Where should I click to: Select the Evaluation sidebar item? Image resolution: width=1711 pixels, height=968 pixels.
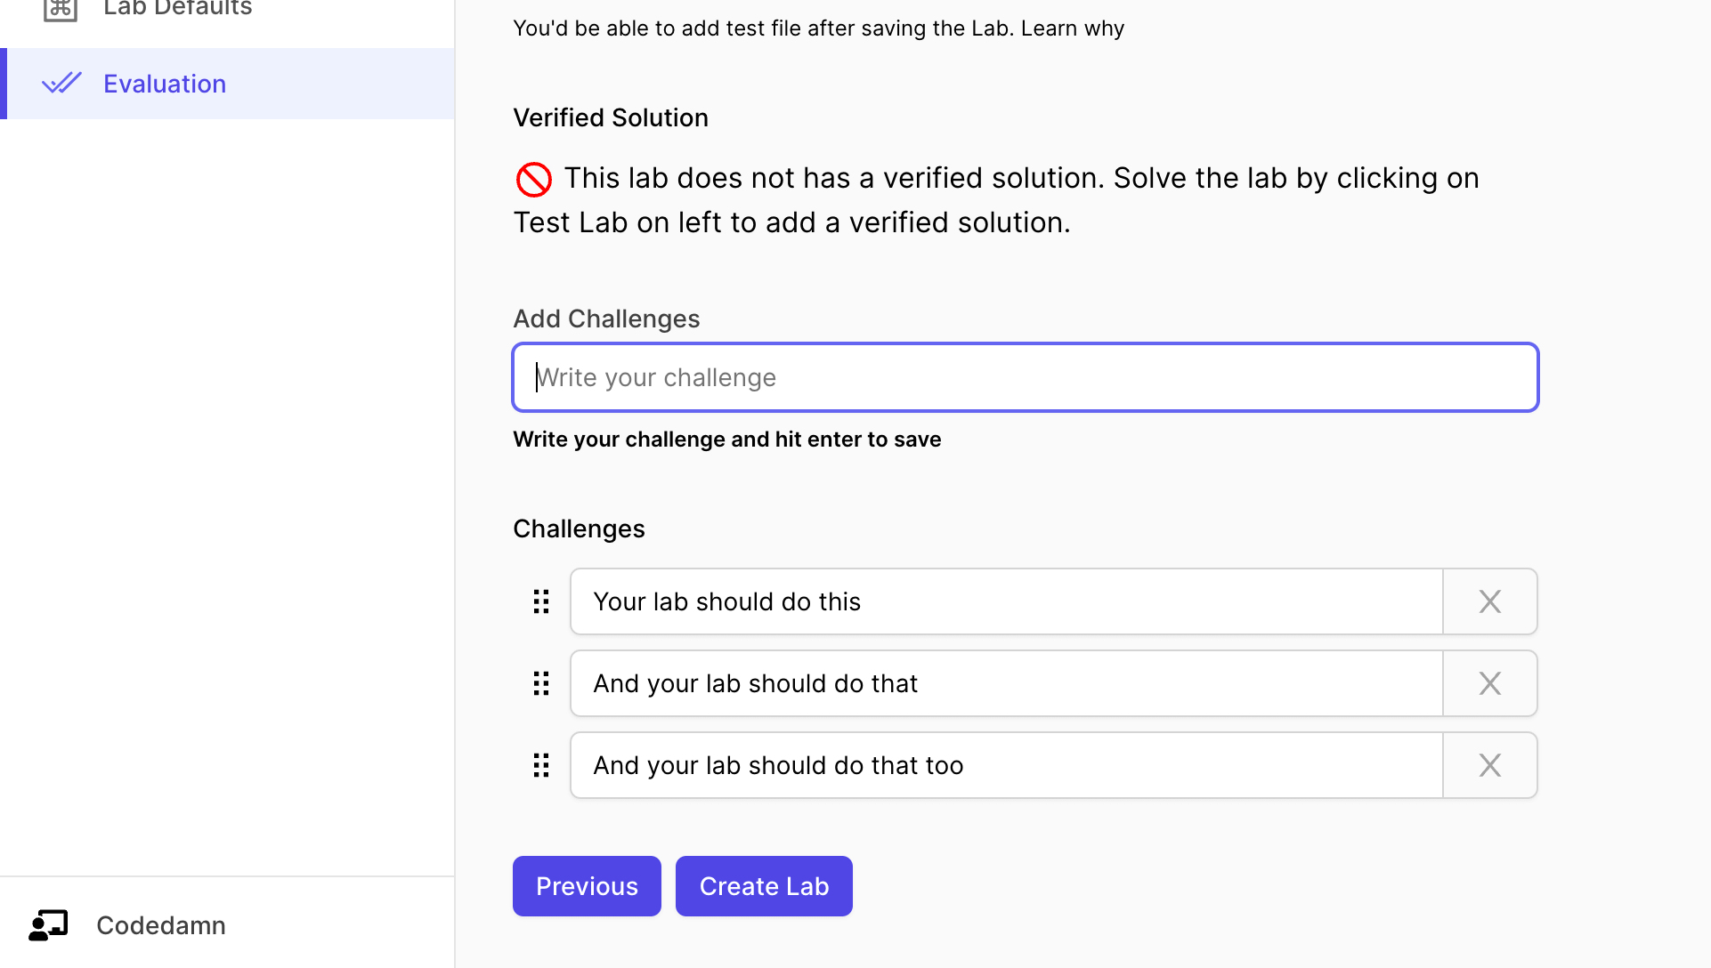coord(165,84)
